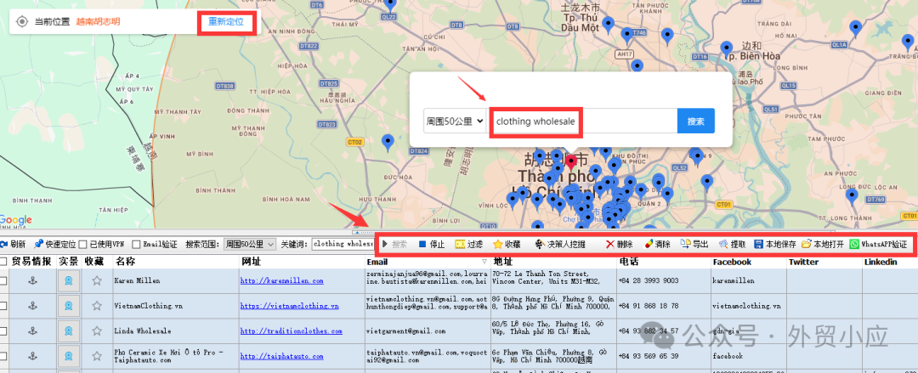
Task: Click the red X 删除 (delete) icon
Action: point(609,245)
